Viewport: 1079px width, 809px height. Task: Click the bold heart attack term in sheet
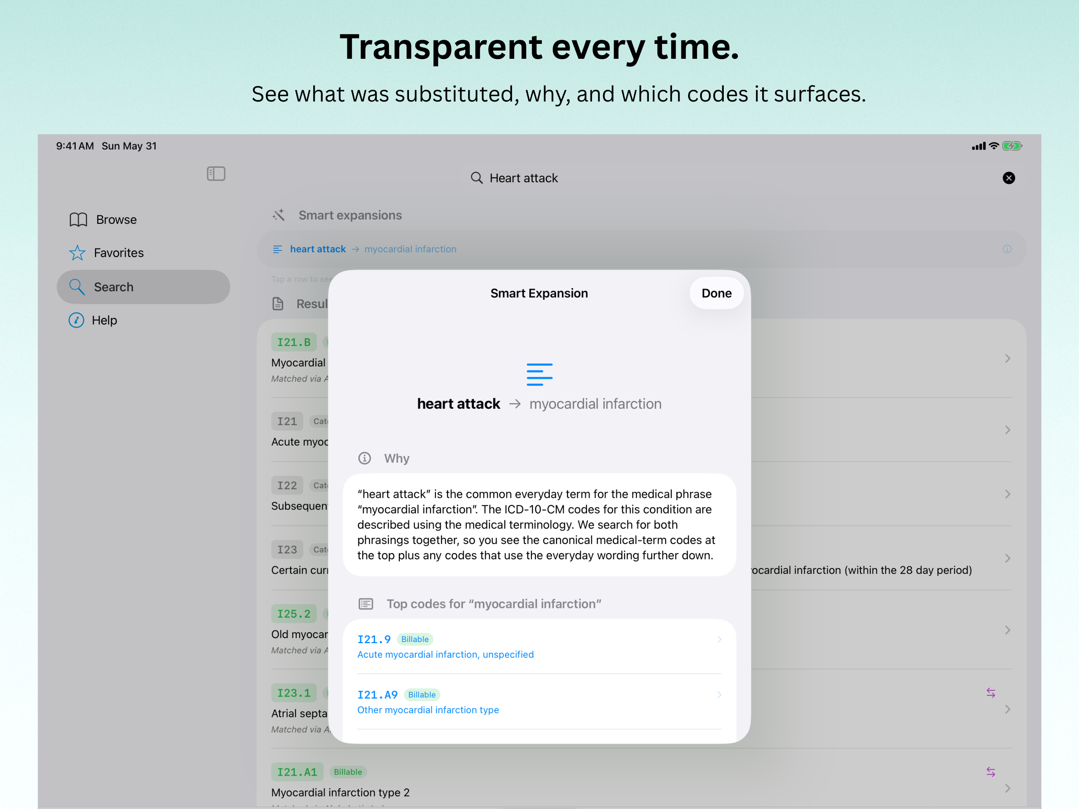click(x=458, y=404)
